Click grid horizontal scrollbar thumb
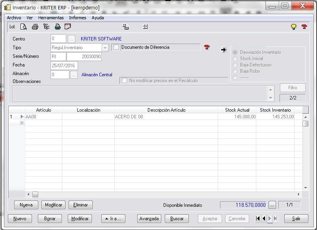This screenshot has height=230, width=317. [x=35, y=194]
